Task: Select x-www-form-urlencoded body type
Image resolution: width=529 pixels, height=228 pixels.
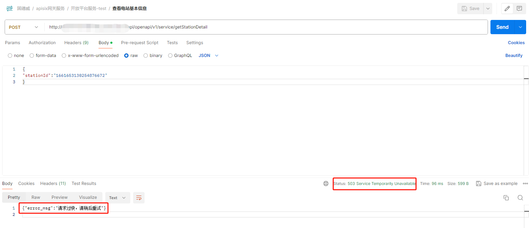Action: [x=64, y=56]
